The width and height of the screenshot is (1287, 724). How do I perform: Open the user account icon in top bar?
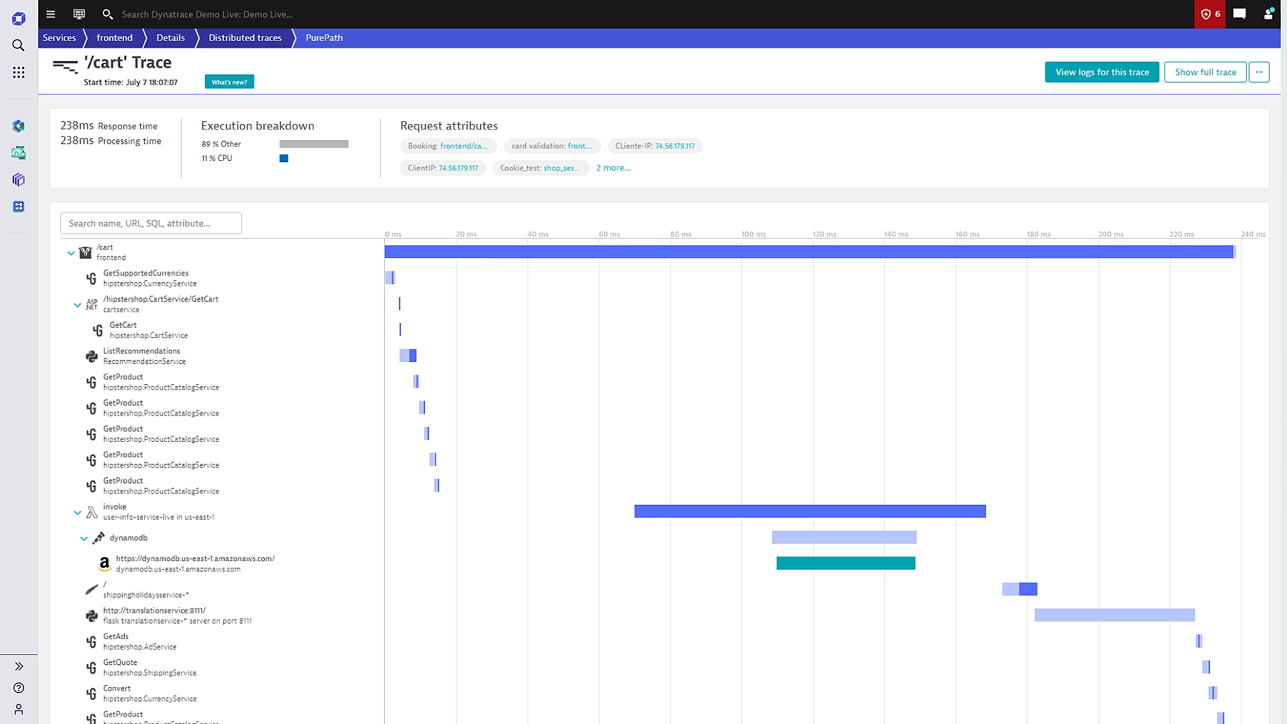[1268, 14]
